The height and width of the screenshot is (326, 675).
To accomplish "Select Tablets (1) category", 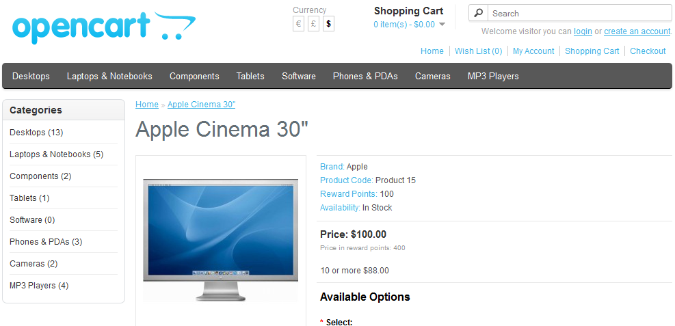I will [29, 198].
